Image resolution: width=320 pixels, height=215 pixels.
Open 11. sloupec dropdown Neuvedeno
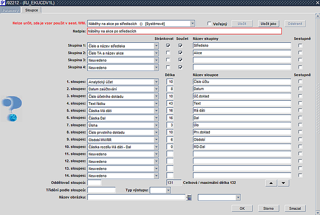pyautogui.click(x=156, y=154)
